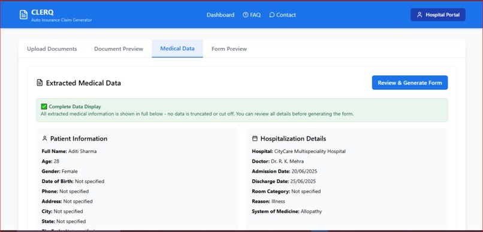Screen dimensions: 483x232
Task: Click the CLERQ brand title
Action: [x=42, y=13]
